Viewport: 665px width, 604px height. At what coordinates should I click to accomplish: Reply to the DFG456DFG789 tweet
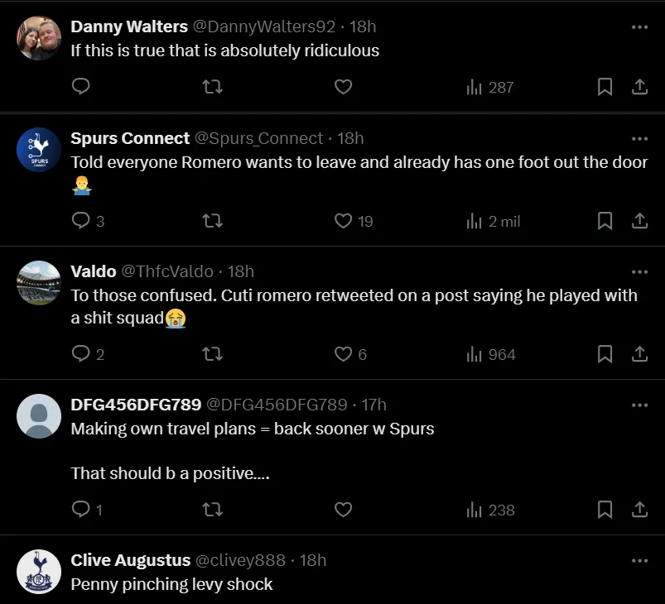80,510
